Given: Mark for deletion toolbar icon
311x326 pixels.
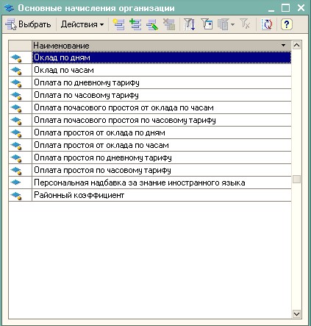Looking at the screenshot, I should [x=169, y=24].
